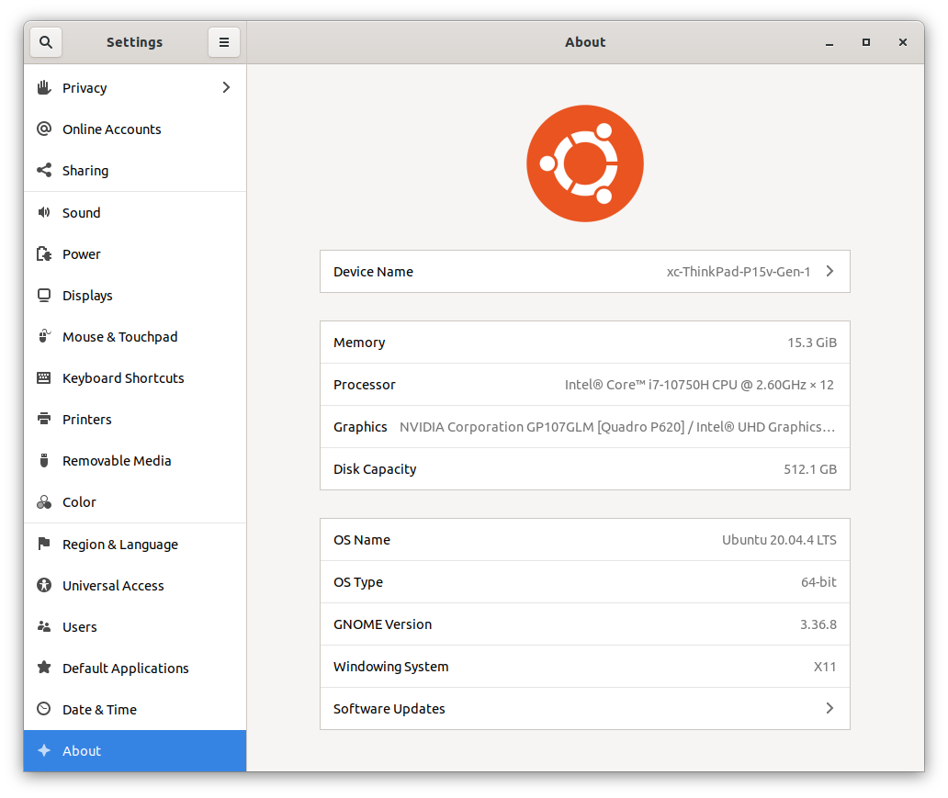Viewport: 948px width, 798px height.
Task: Open Region & Language settings
Action: point(135,544)
